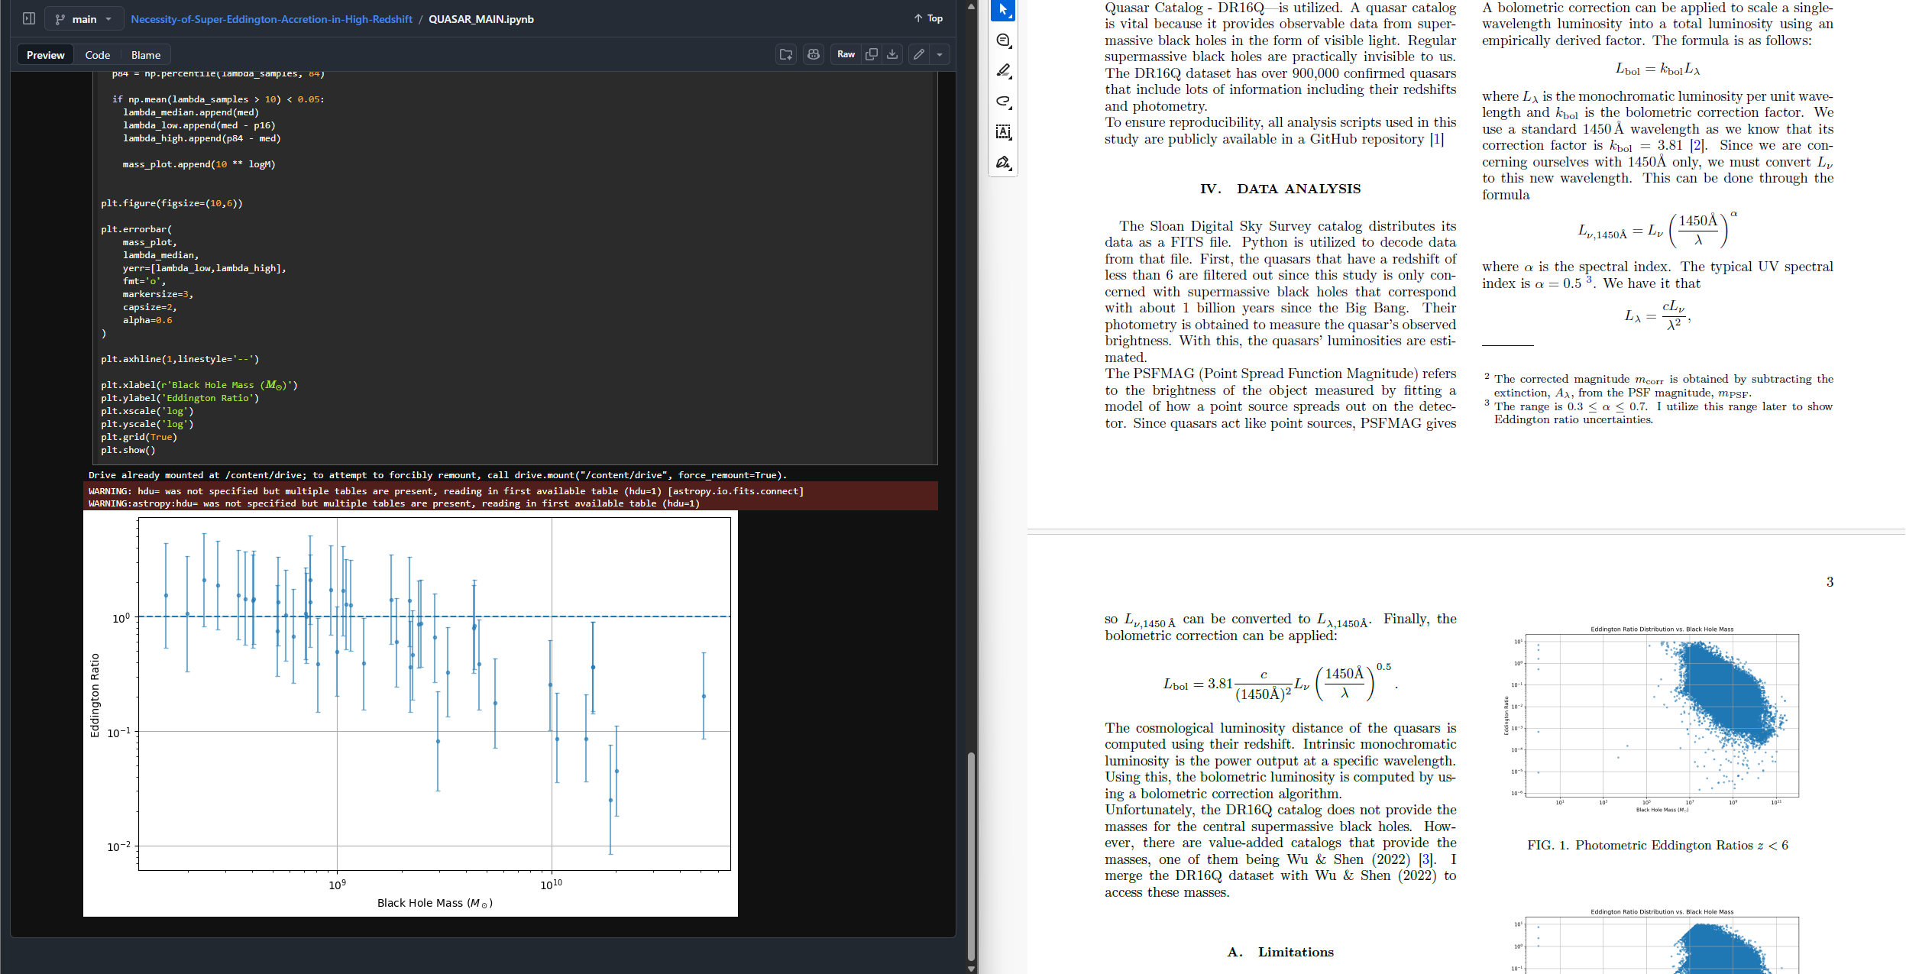The height and width of the screenshot is (974, 1906).
Task: Expand more edit options dropdown
Action: tap(940, 54)
